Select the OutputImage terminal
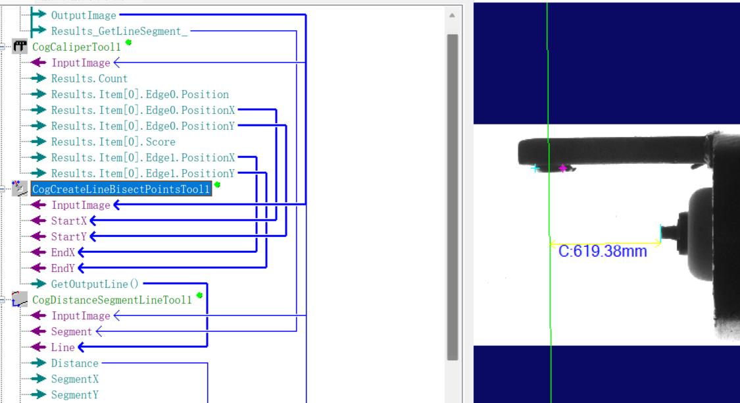Viewport: 740px width, 403px height. pos(84,15)
